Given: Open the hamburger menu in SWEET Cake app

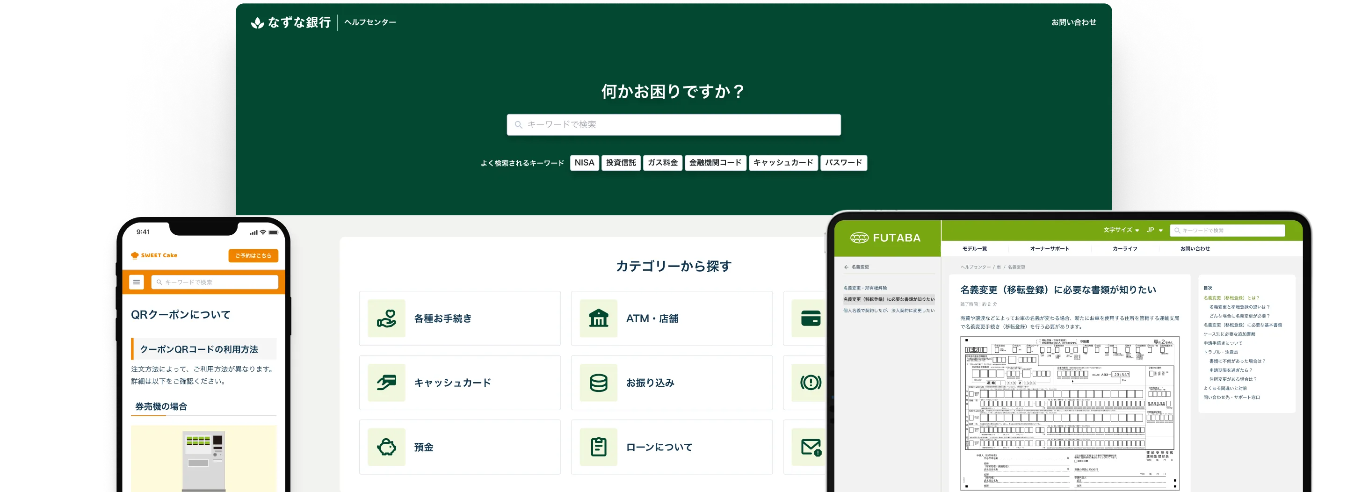Looking at the screenshot, I should point(137,282).
